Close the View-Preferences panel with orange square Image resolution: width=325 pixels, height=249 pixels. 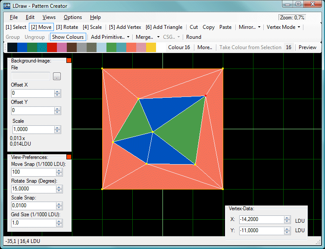[69, 157]
